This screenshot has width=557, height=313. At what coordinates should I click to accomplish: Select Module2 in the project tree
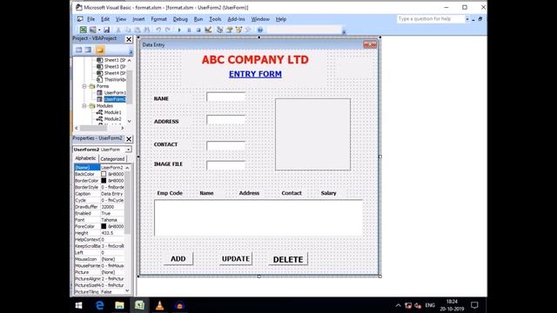coord(109,119)
